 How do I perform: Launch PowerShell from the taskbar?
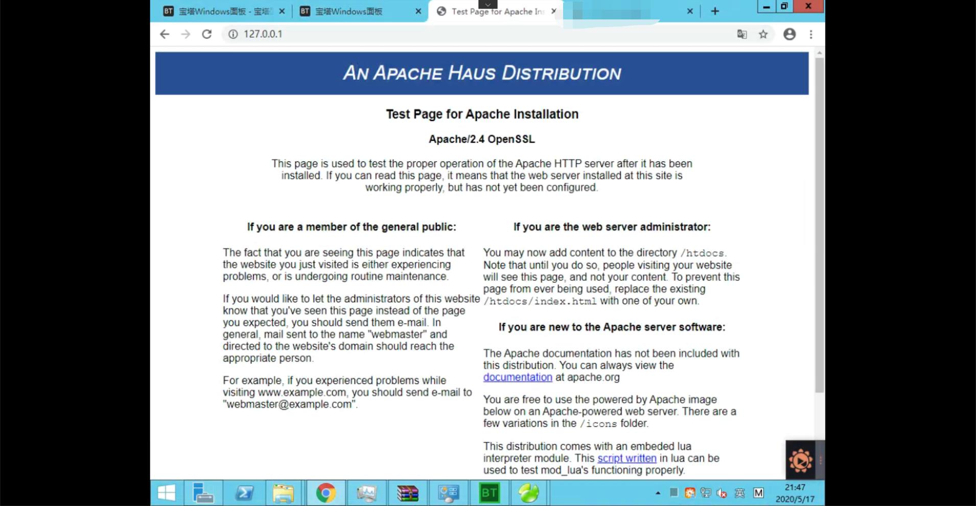point(244,493)
